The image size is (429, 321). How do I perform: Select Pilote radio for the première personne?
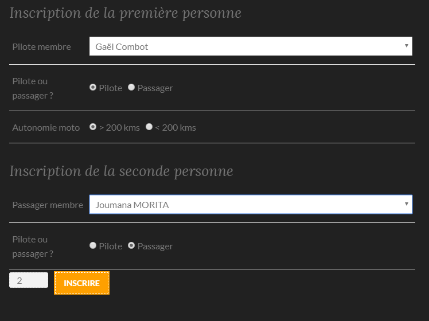click(93, 88)
